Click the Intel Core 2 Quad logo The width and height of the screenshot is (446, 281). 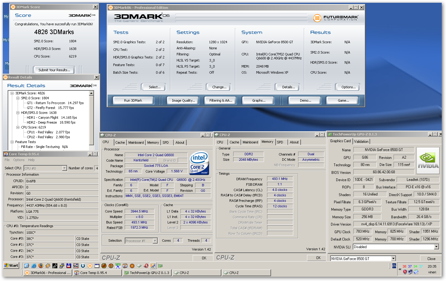(x=199, y=163)
